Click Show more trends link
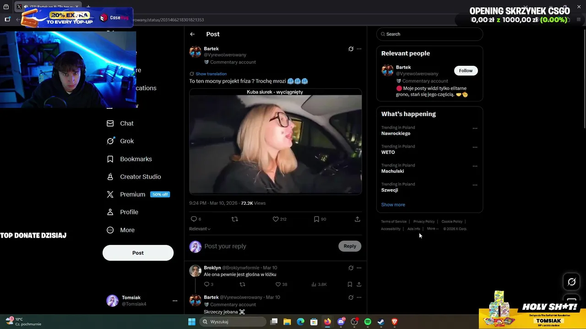 [393, 205]
